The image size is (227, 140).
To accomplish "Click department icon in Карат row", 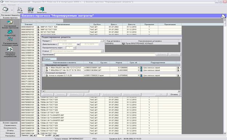I will pos(141,75).
